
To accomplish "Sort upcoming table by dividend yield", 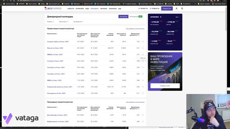I will tap(134, 34).
